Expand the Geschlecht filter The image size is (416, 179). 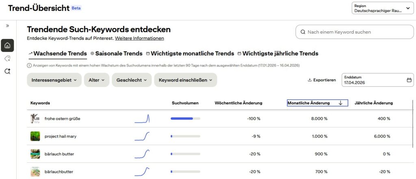pyautogui.click(x=131, y=80)
